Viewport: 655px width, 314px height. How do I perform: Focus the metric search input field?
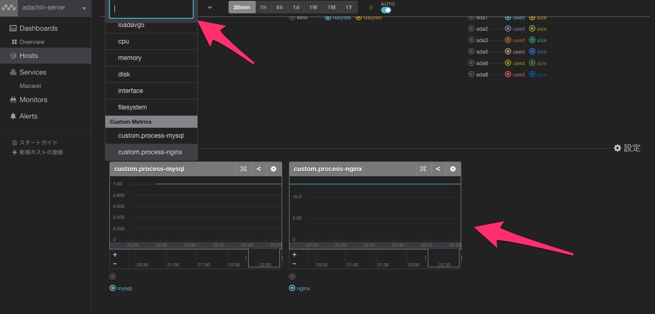coord(151,9)
